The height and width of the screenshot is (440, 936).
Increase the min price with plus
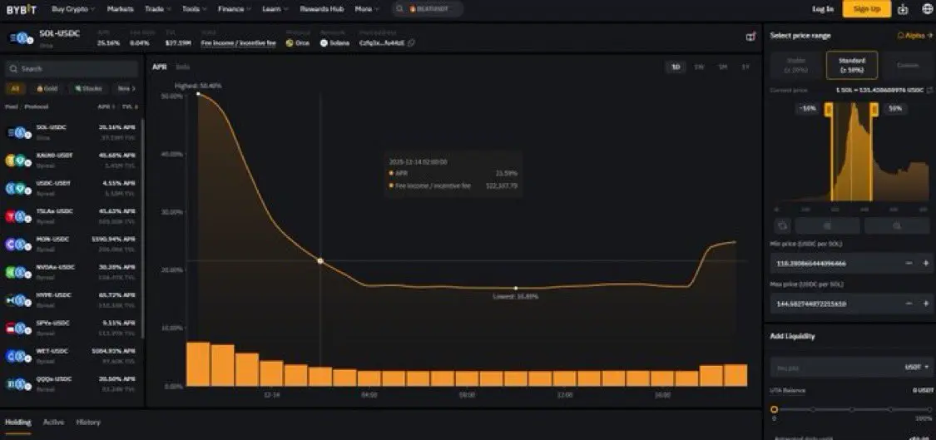[926, 264]
